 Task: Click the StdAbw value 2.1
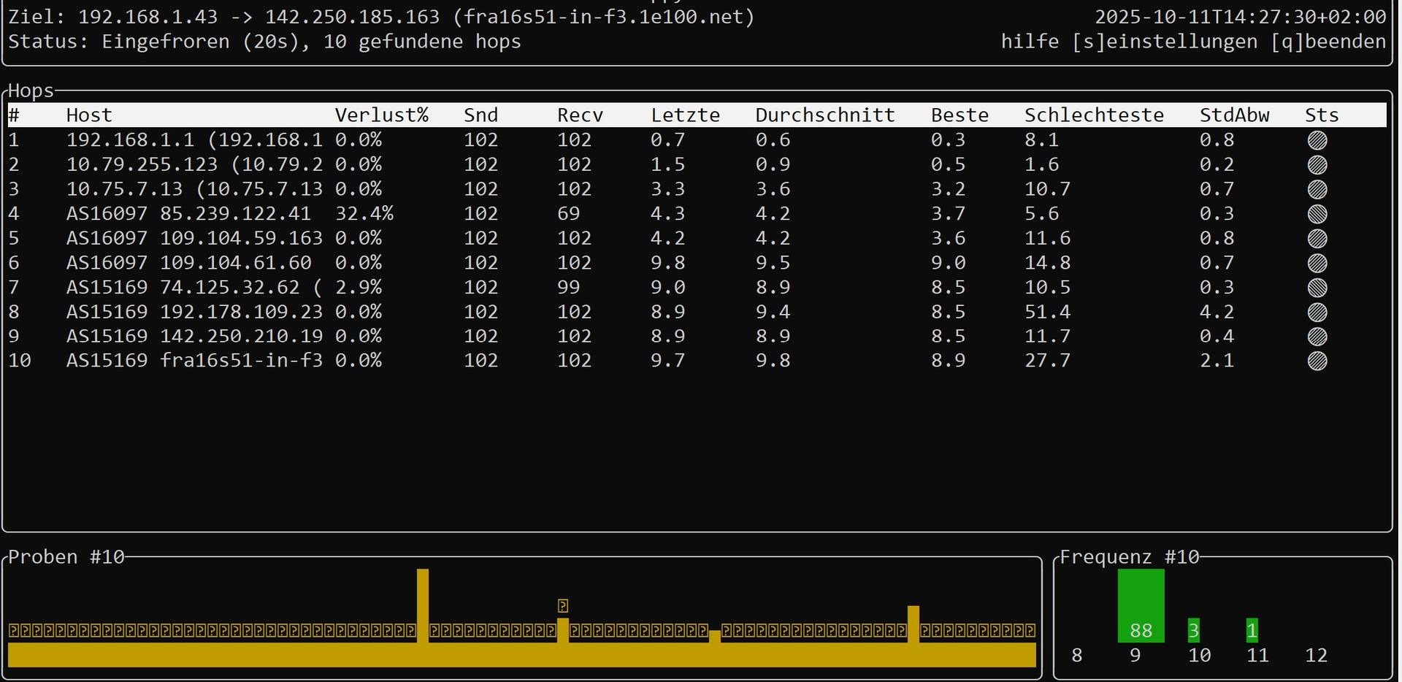click(1217, 361)
